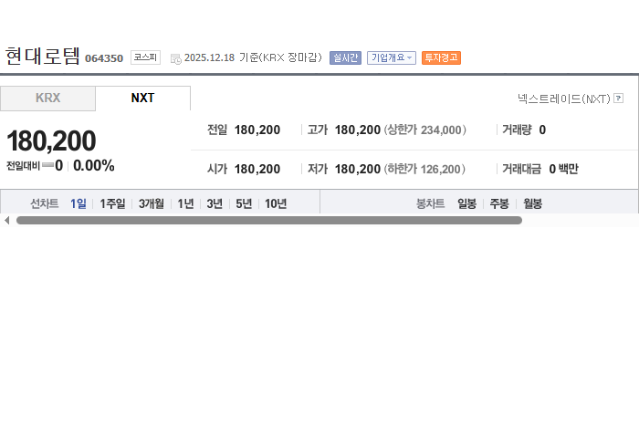Click the 넥스트레이드(NXT) label text
This screenshot has height=447, width=639.
pos(564,99)
